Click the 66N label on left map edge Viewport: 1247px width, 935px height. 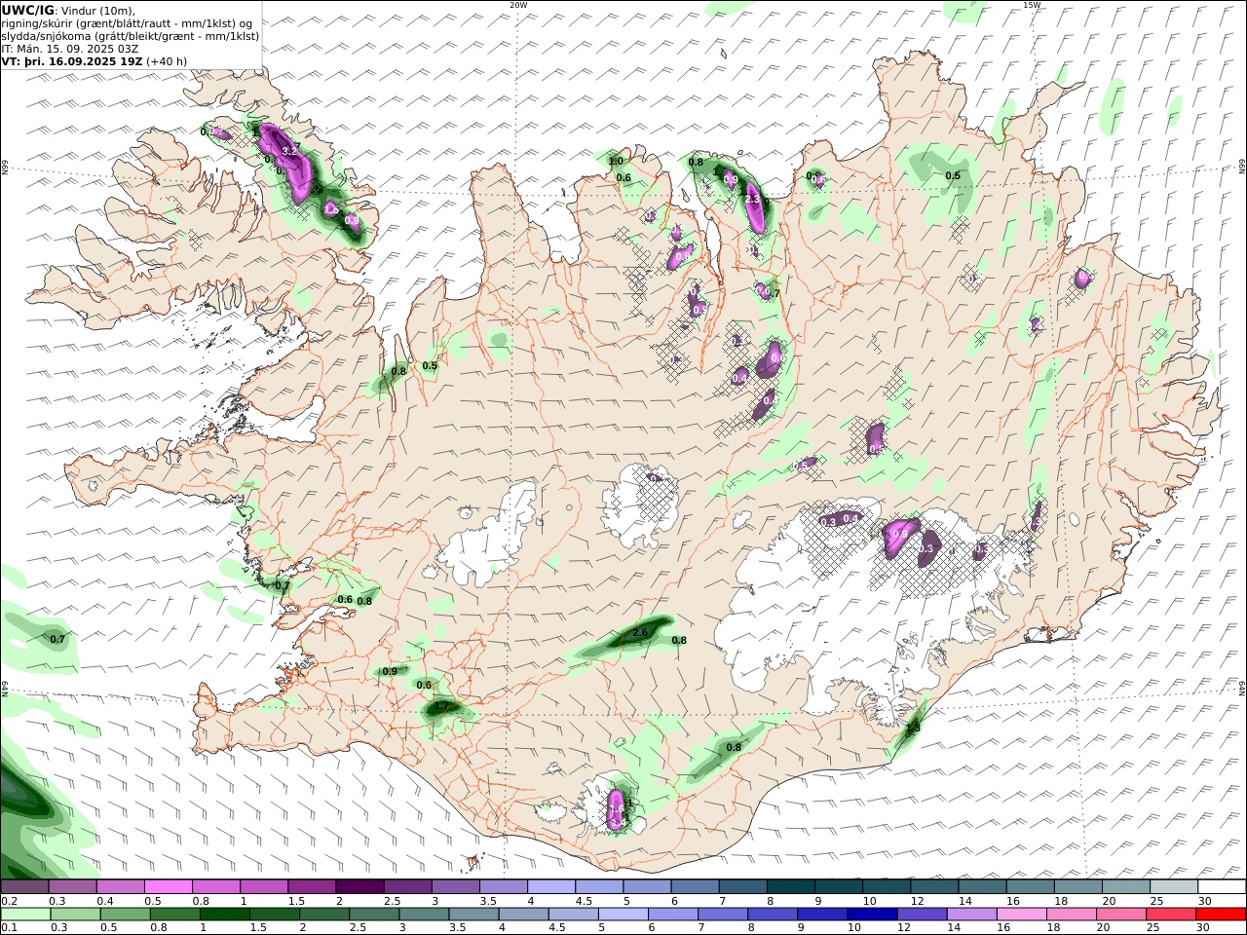(5, 168)
